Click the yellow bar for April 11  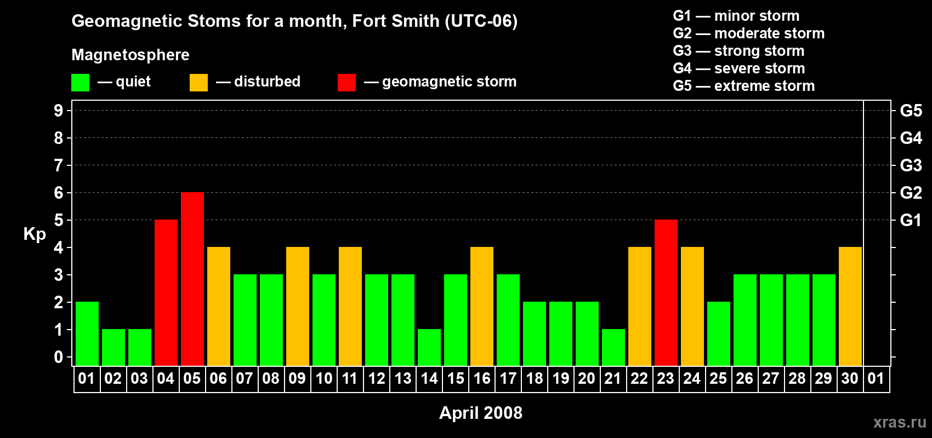tap(350, 307)
